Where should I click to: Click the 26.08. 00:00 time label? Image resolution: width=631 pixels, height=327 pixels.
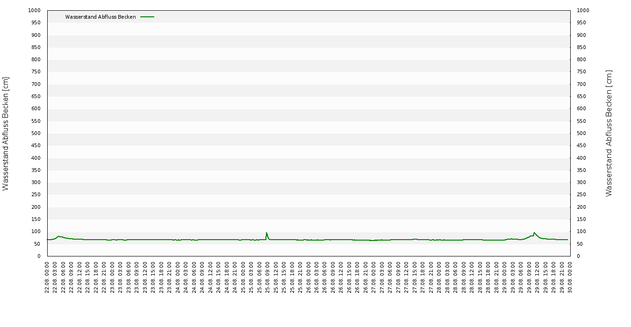[x=308, y=277]
